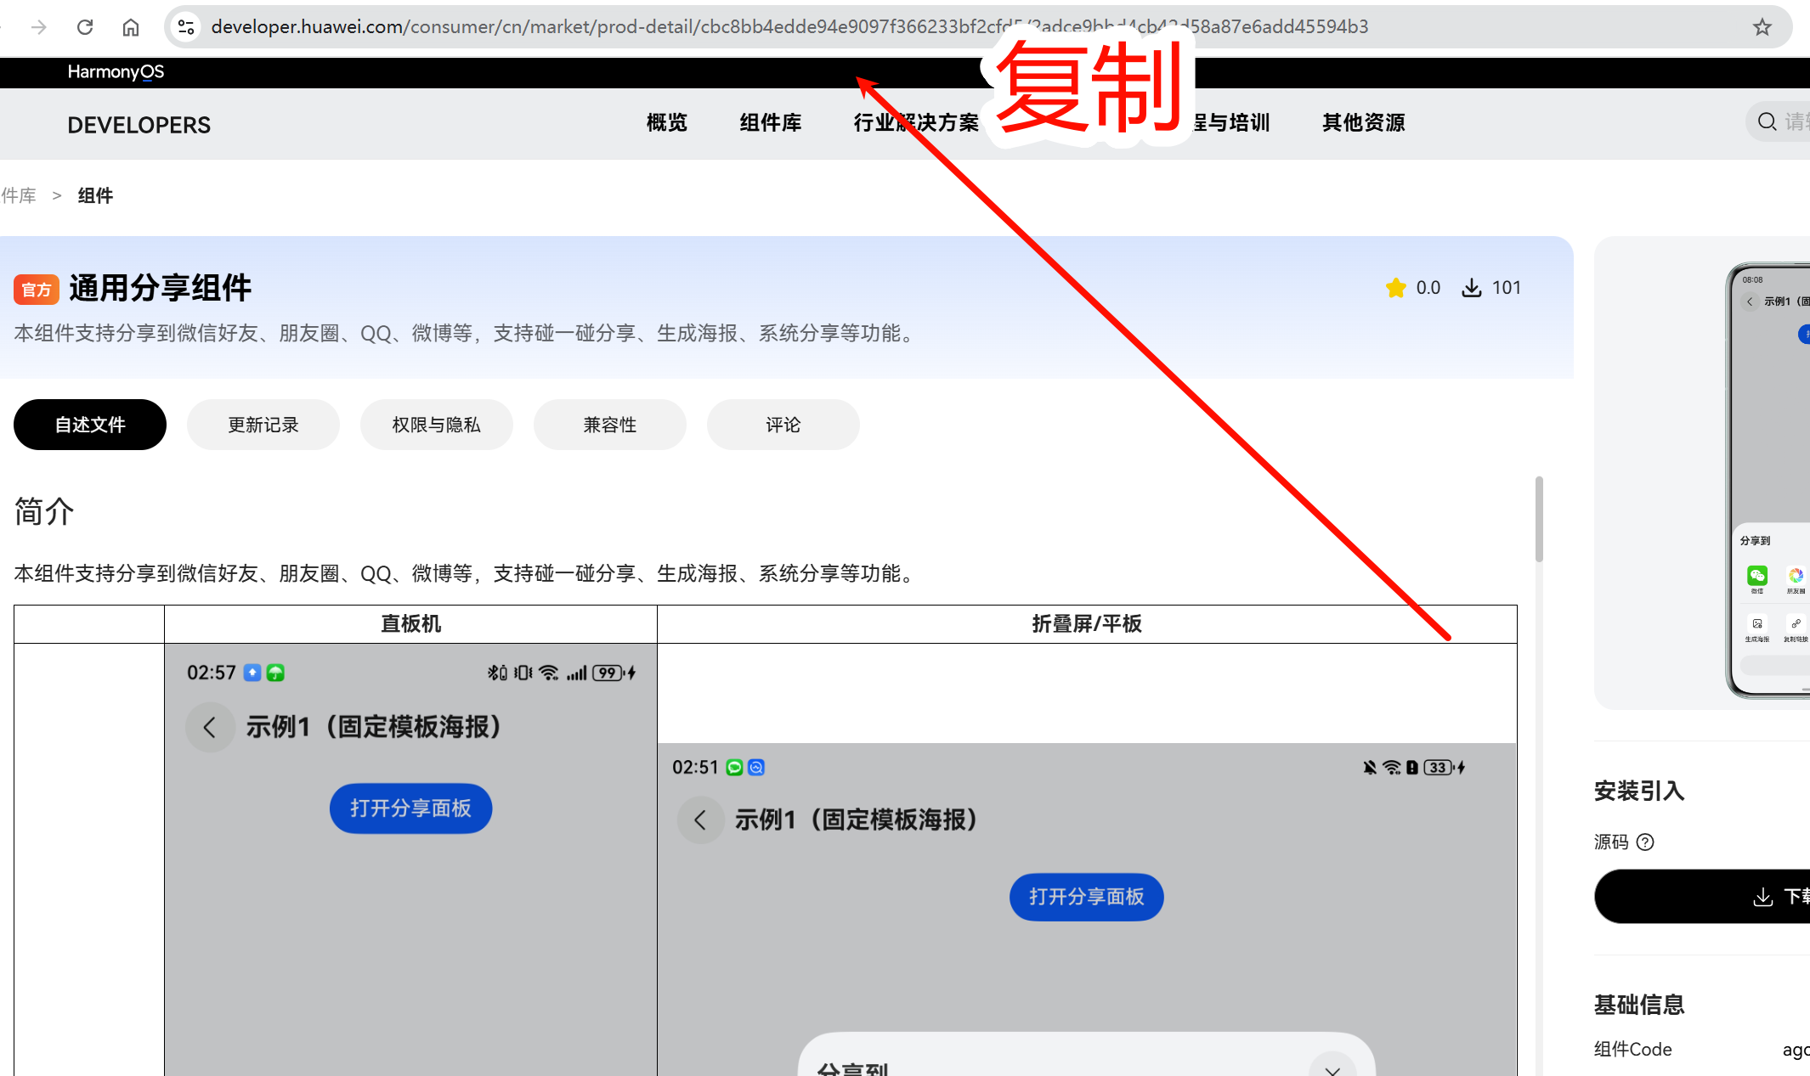Select the 兼容性 tab
The image size is (1810, 1076).
[609, 425]
